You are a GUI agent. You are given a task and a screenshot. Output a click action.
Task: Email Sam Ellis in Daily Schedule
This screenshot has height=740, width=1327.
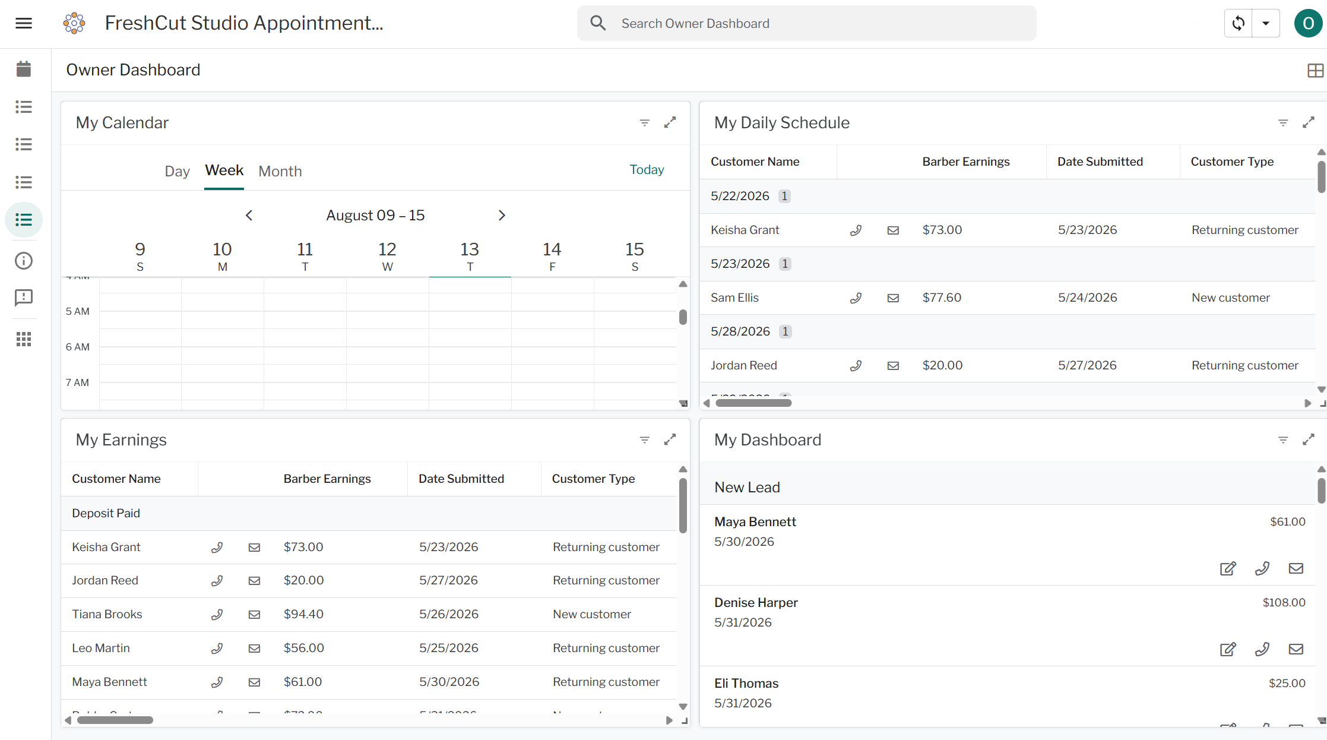pos(893,298)
